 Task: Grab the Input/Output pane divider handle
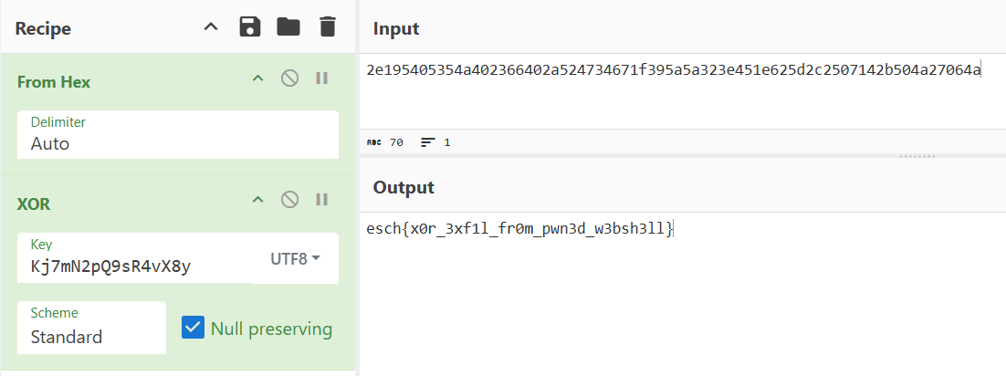pos(917,156)
